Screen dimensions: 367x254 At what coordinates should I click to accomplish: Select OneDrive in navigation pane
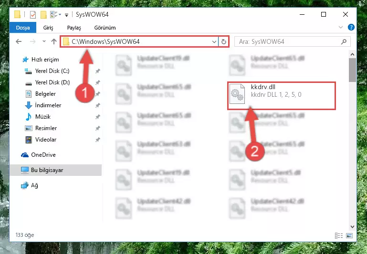pos(43,155)
